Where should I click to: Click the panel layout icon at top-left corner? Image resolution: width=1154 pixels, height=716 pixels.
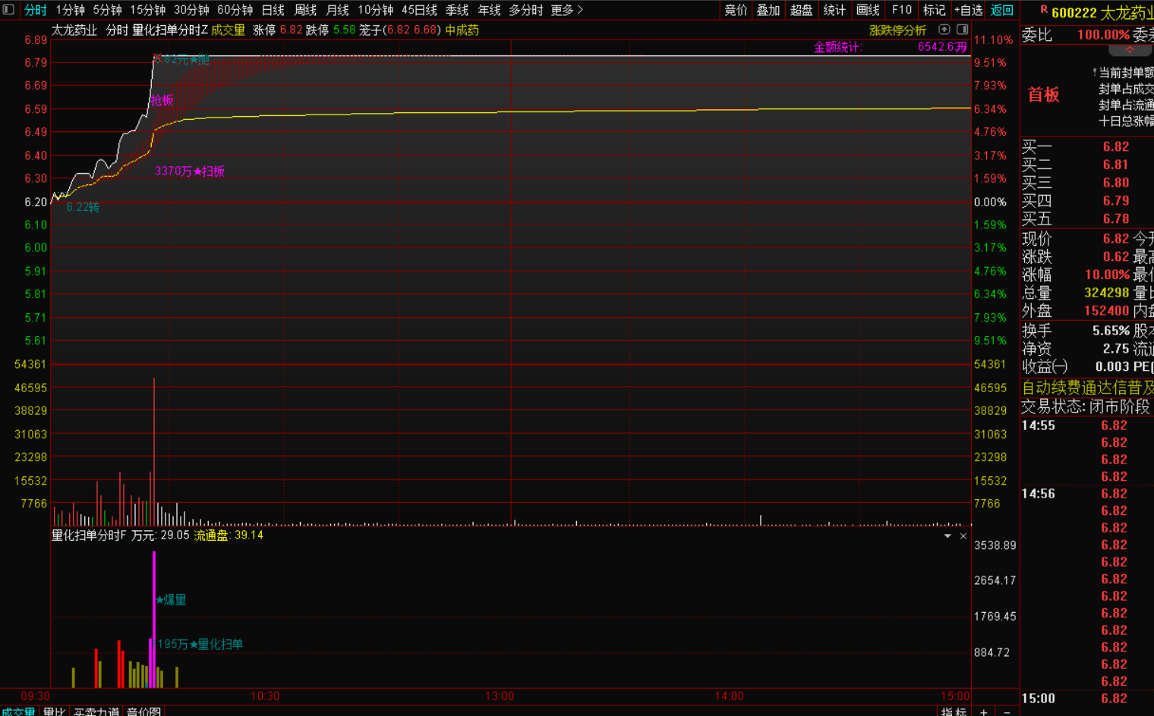(8, 10)
